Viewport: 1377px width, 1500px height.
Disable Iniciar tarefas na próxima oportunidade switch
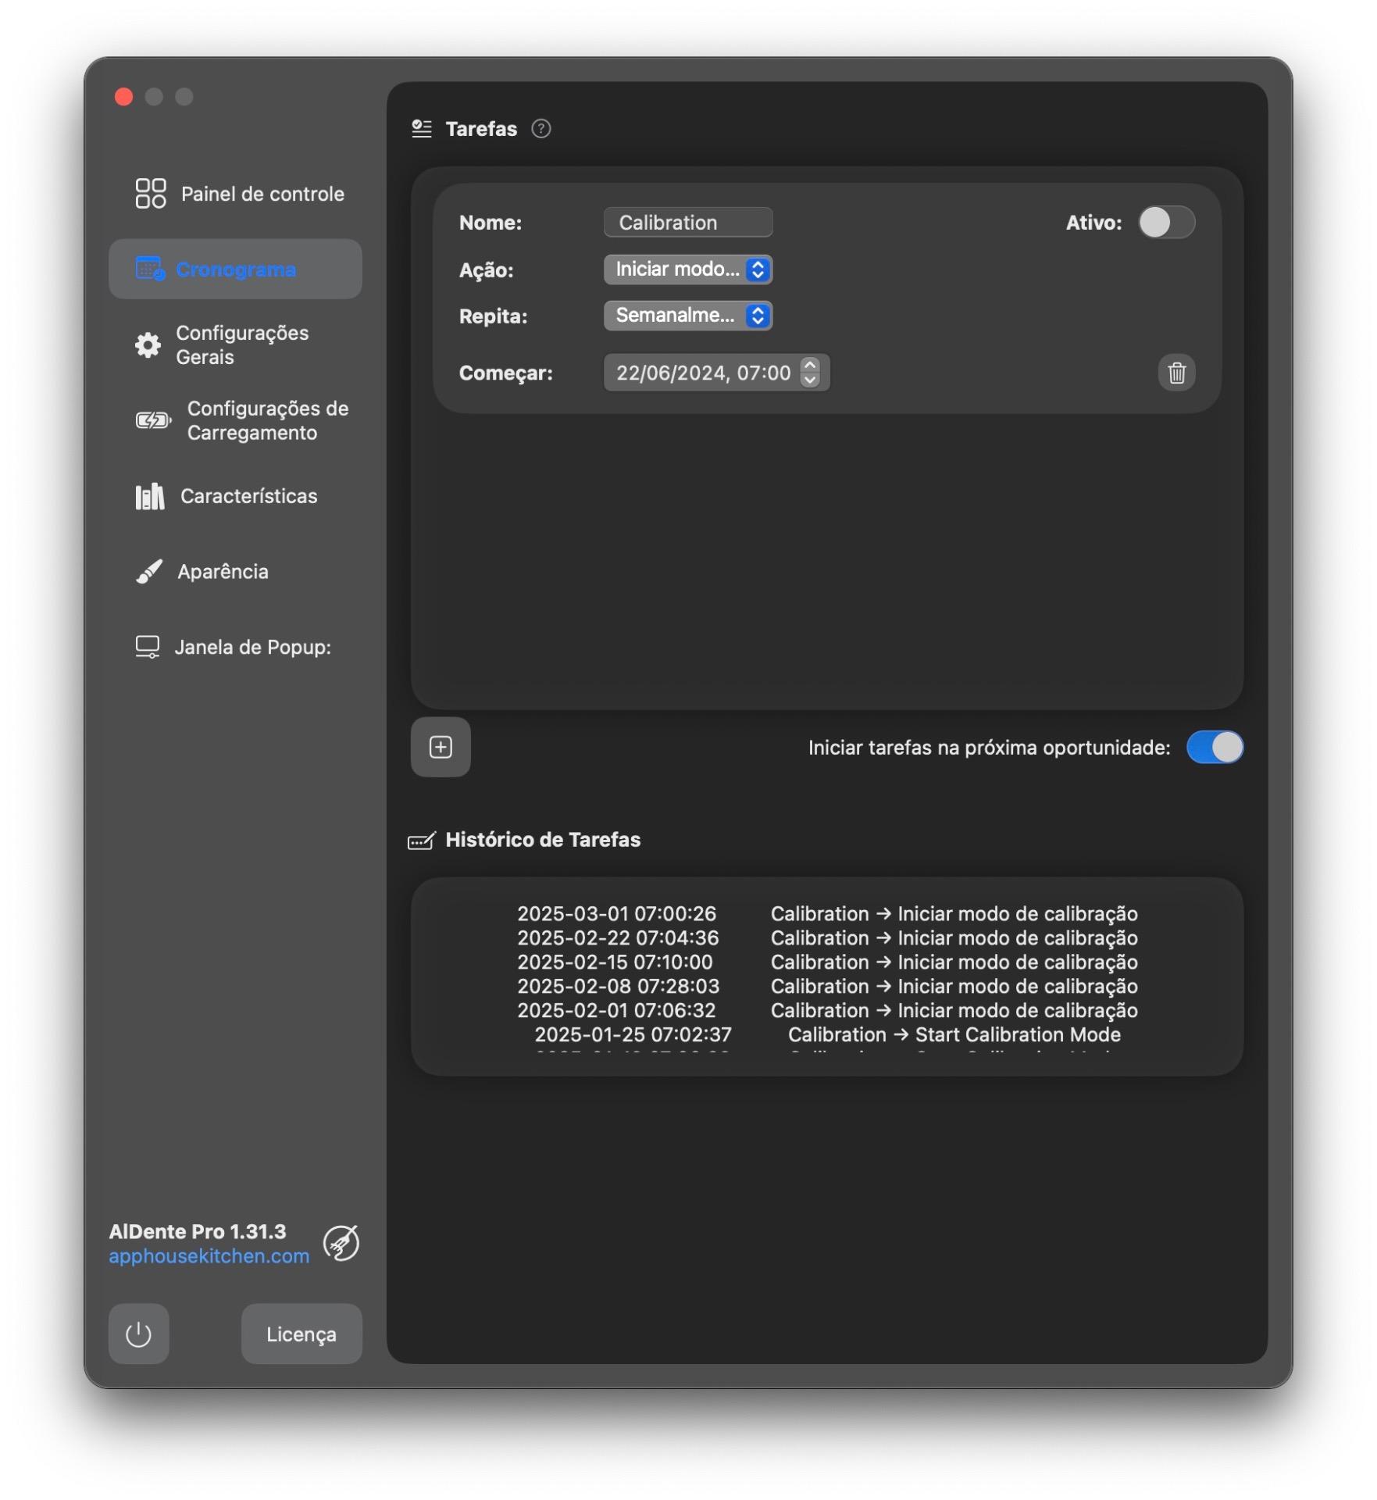(x=1214, y=747)
